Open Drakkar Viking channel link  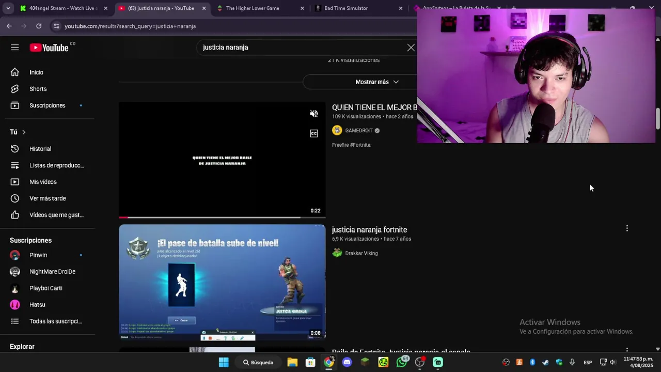(x=361, y=253)
